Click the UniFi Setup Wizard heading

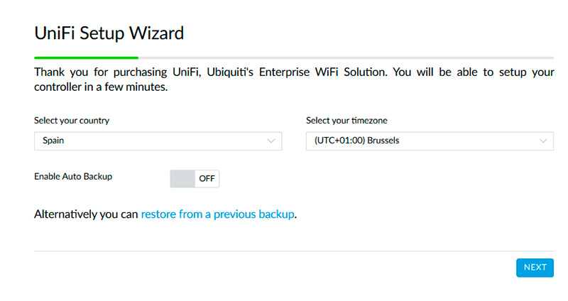click(x=109, y=32)
